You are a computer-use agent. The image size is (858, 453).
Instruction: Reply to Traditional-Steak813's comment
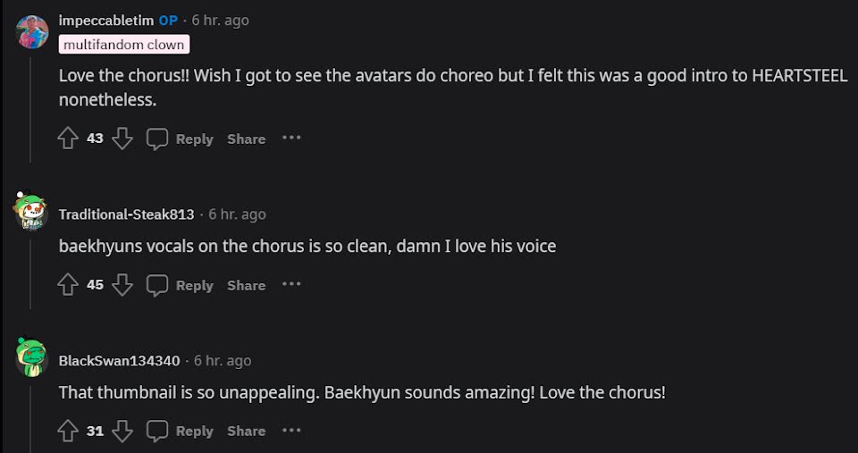point(181,285)
